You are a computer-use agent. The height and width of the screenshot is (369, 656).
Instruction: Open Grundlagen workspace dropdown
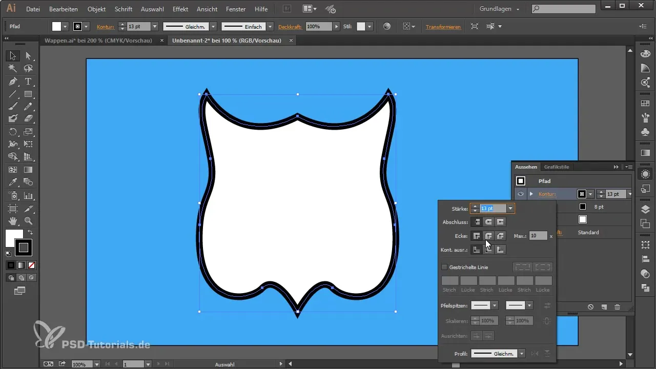(x=500, y=9)
